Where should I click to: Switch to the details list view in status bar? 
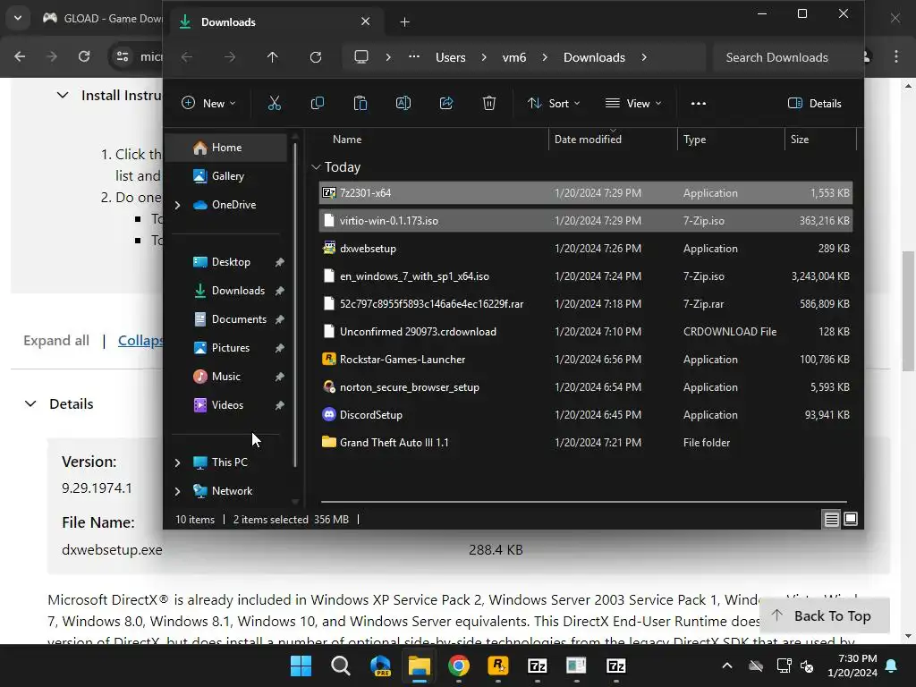click(831, 519)
